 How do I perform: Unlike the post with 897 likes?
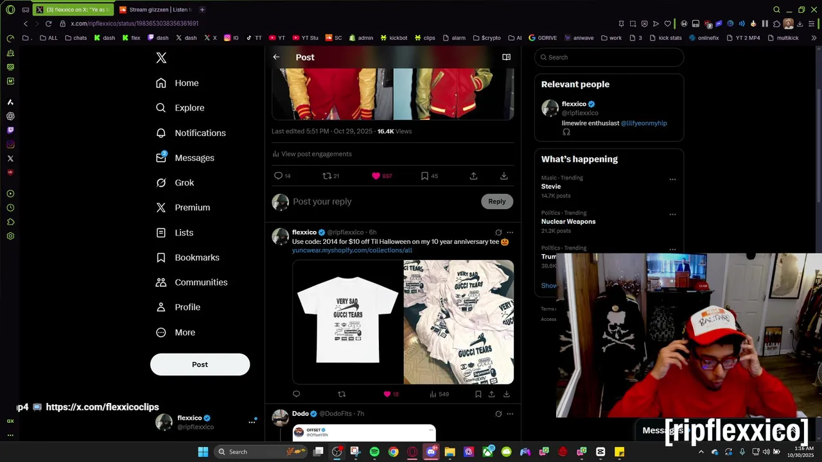(376, 176)
